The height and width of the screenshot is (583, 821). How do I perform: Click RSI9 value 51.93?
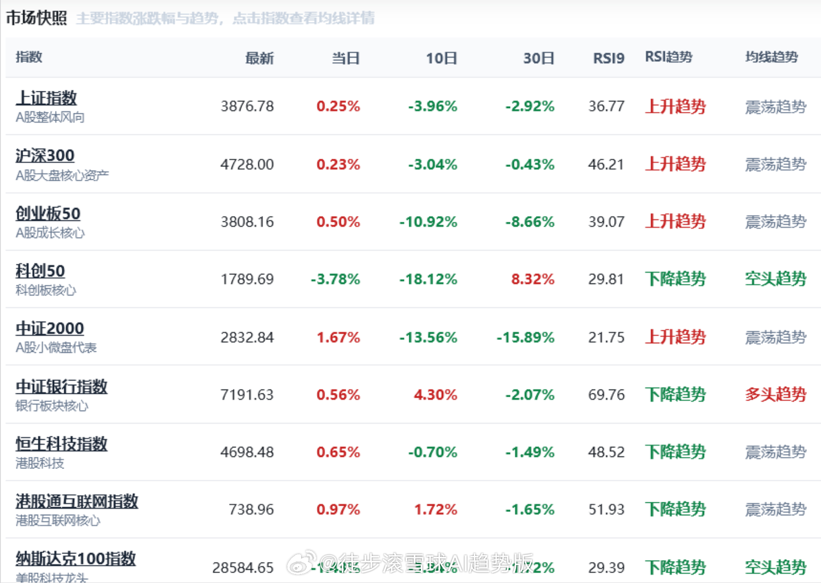click(x=606, y=510)
